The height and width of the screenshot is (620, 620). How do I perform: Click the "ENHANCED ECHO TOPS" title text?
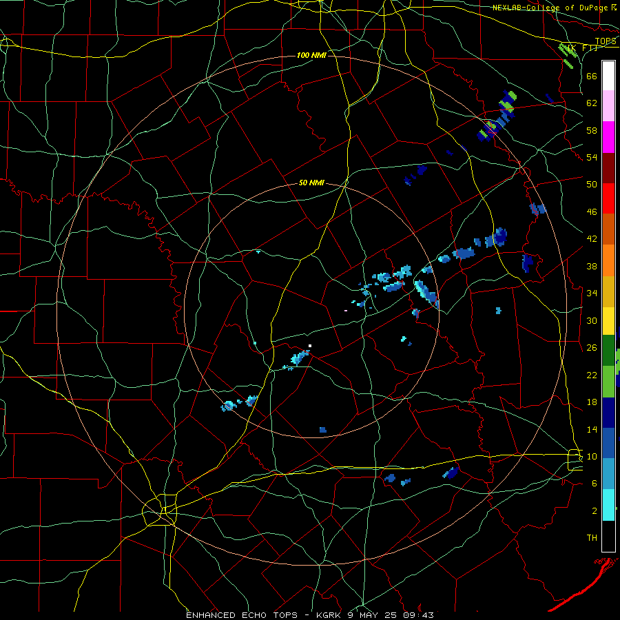pos(242,615)
